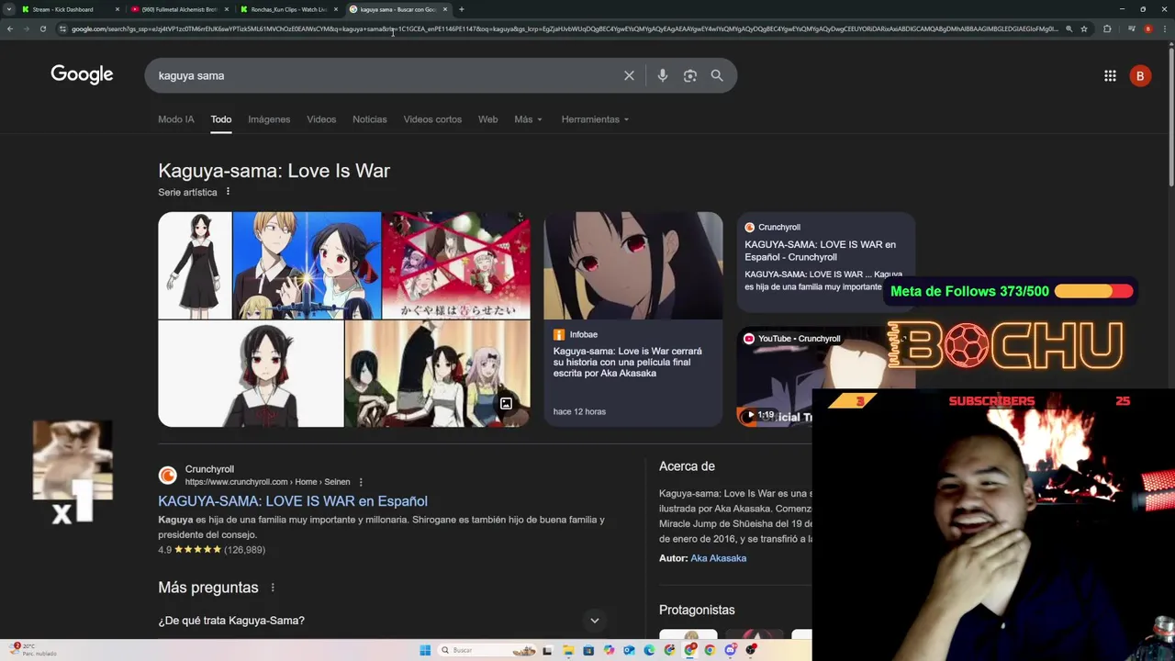Screen dimensions: 1175x661
Task: Open Microsoft Edge from the taskbar
Action: (649, 650)
